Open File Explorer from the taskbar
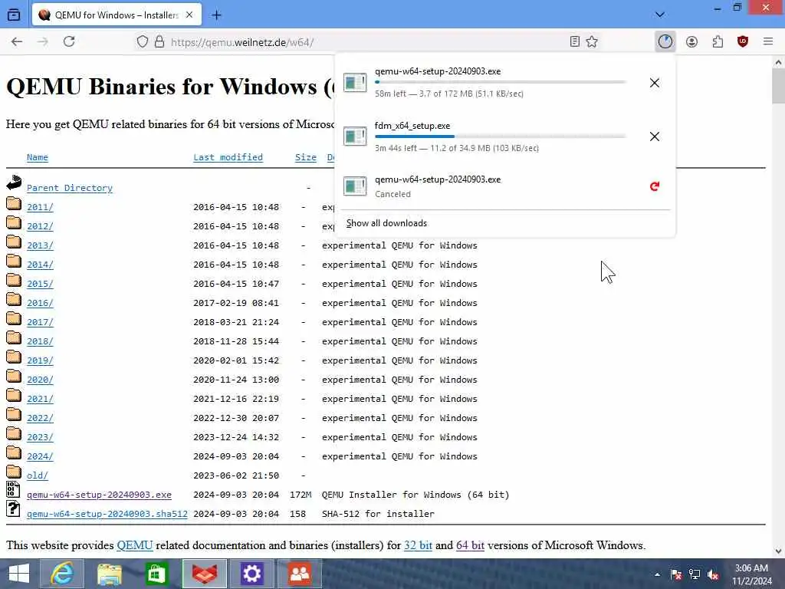785x589 pixels. (109, 574)
